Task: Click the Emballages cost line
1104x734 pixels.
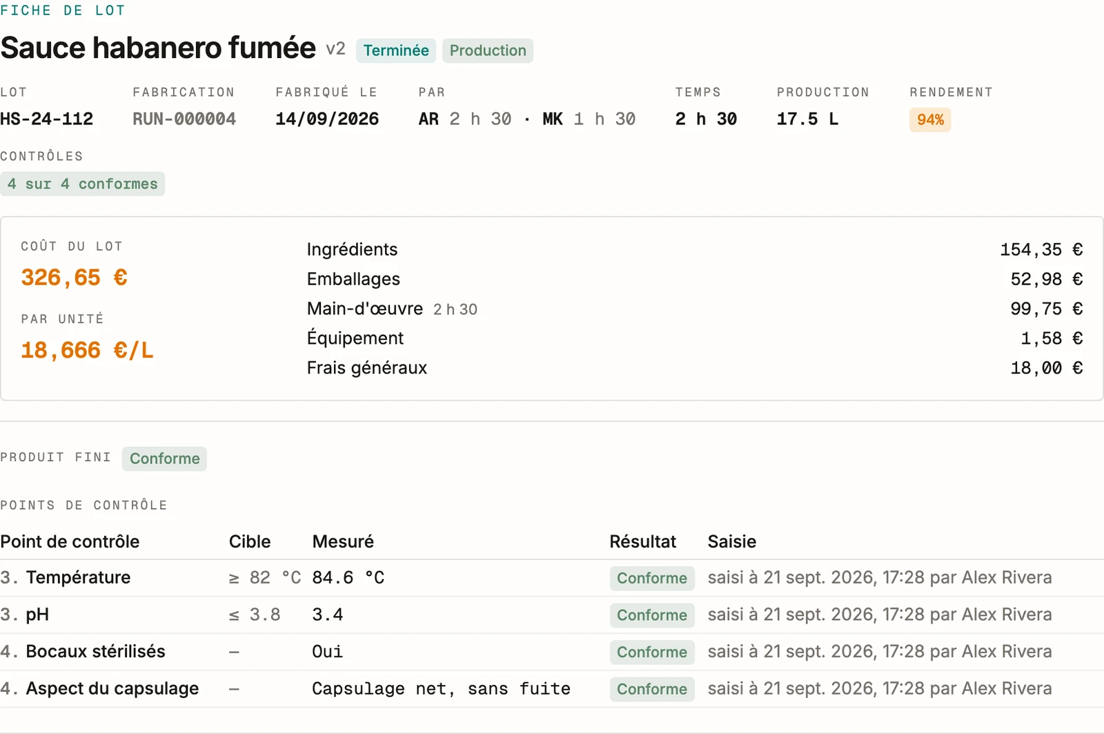Action: point(695,279)
